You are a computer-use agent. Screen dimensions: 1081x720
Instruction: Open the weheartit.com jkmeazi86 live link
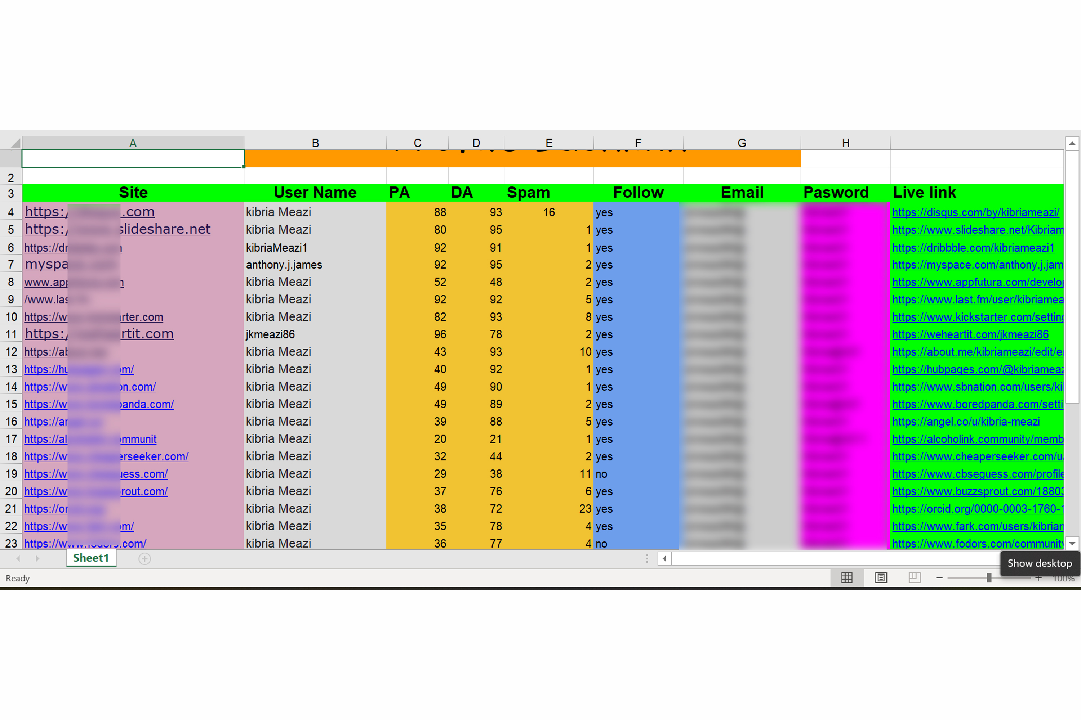click(x=970, y=334)
